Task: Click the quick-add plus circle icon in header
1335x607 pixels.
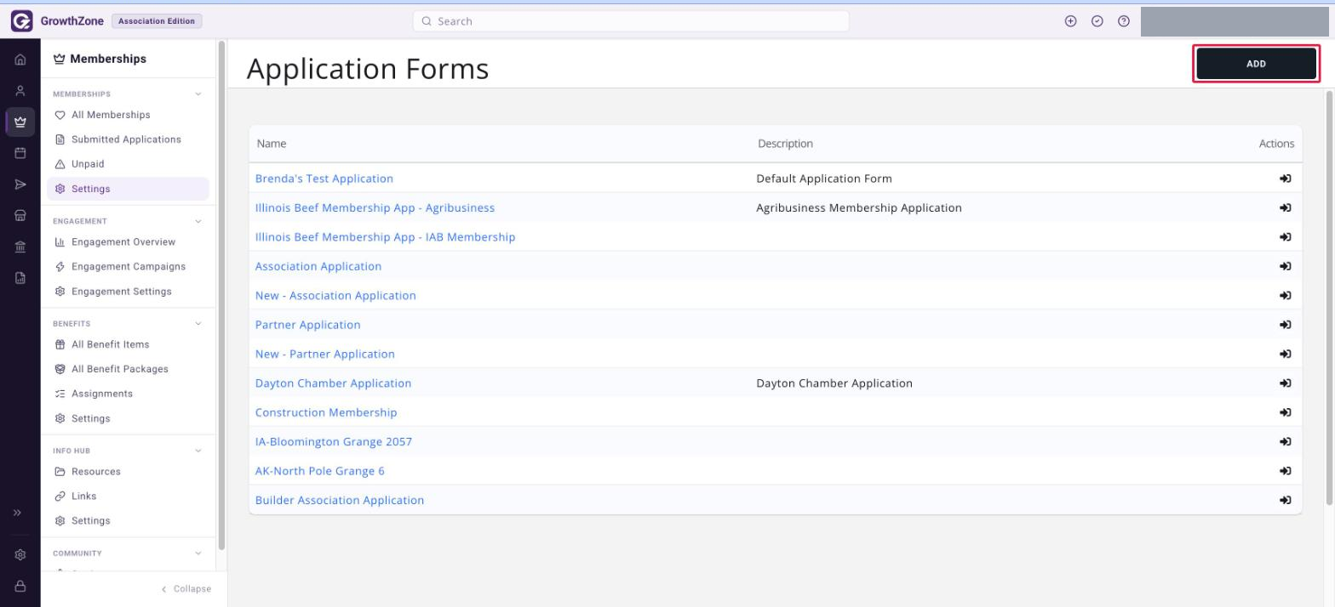Action: [1071, 21]
